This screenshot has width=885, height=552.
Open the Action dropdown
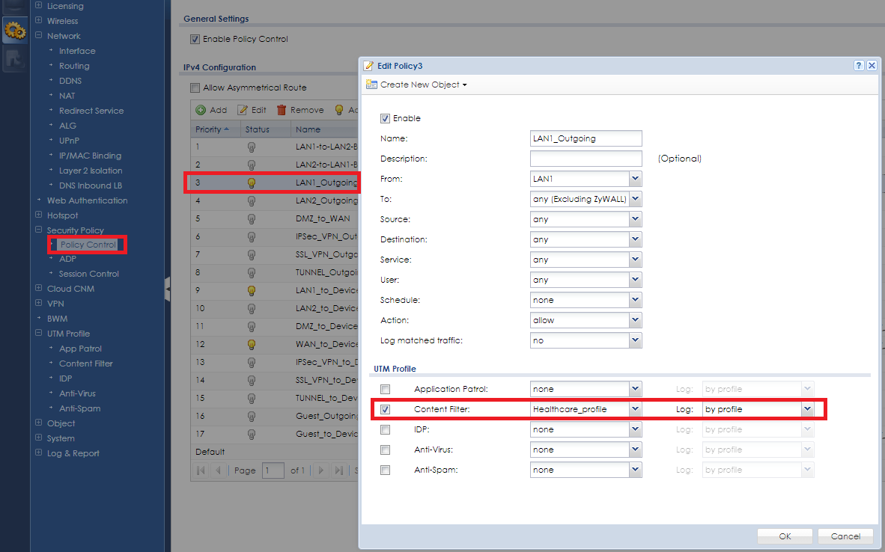click(x=635, y=320)
